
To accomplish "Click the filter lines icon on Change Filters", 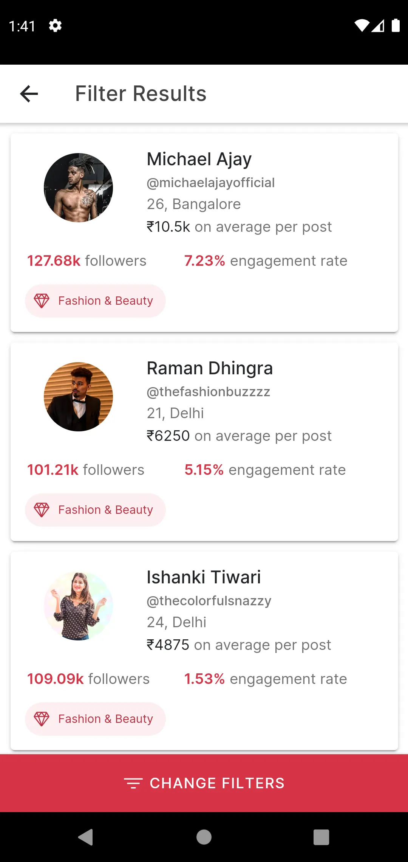I will point(133,783).
